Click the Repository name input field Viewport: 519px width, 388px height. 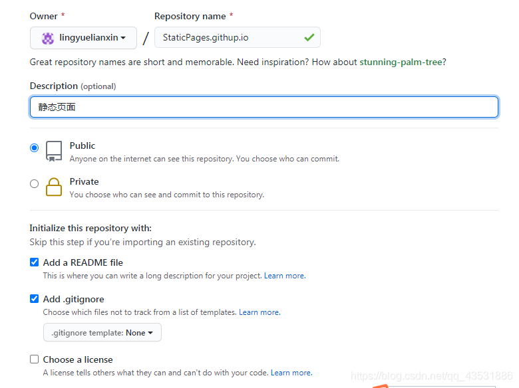click(x=238, y=37)
